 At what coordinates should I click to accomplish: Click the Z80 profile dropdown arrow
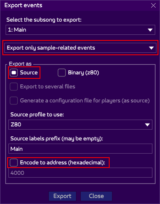(147, 125)
